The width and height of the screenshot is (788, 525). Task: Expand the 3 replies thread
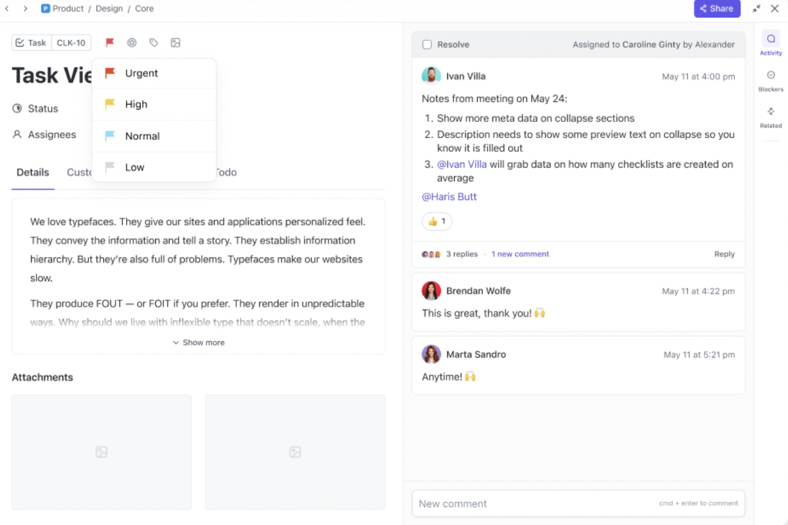pos(461,254)
